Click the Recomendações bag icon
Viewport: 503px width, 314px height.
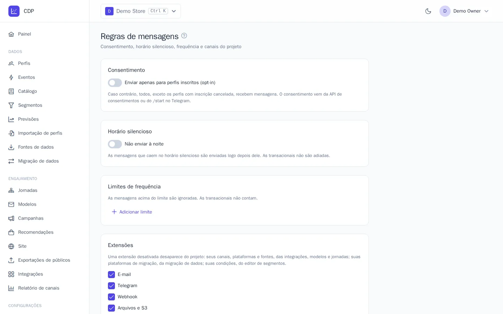point(11,232)
